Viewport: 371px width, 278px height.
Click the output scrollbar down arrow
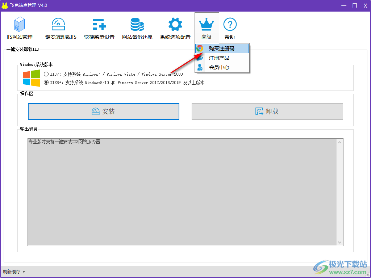(x=339, y=242)
